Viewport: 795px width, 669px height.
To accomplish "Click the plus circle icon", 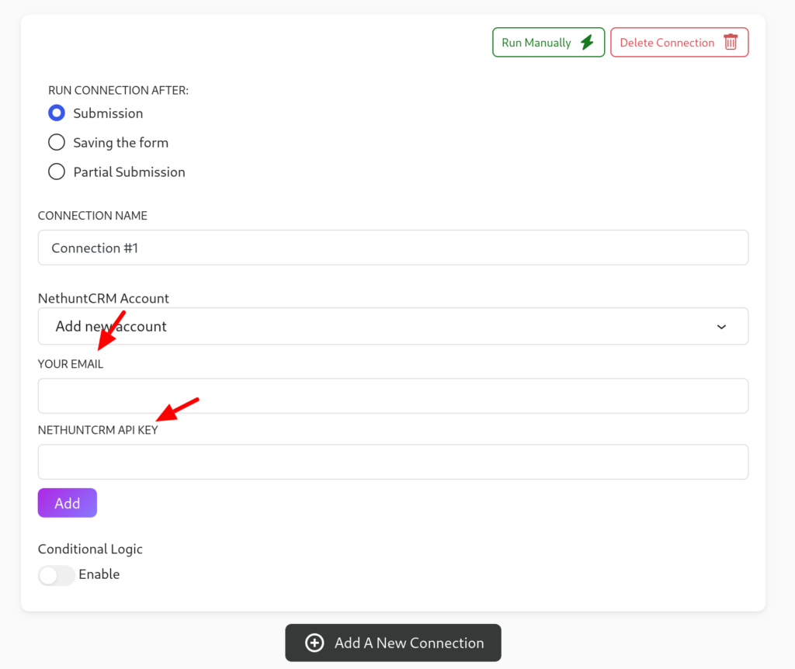I will click(x=314, y=643).
